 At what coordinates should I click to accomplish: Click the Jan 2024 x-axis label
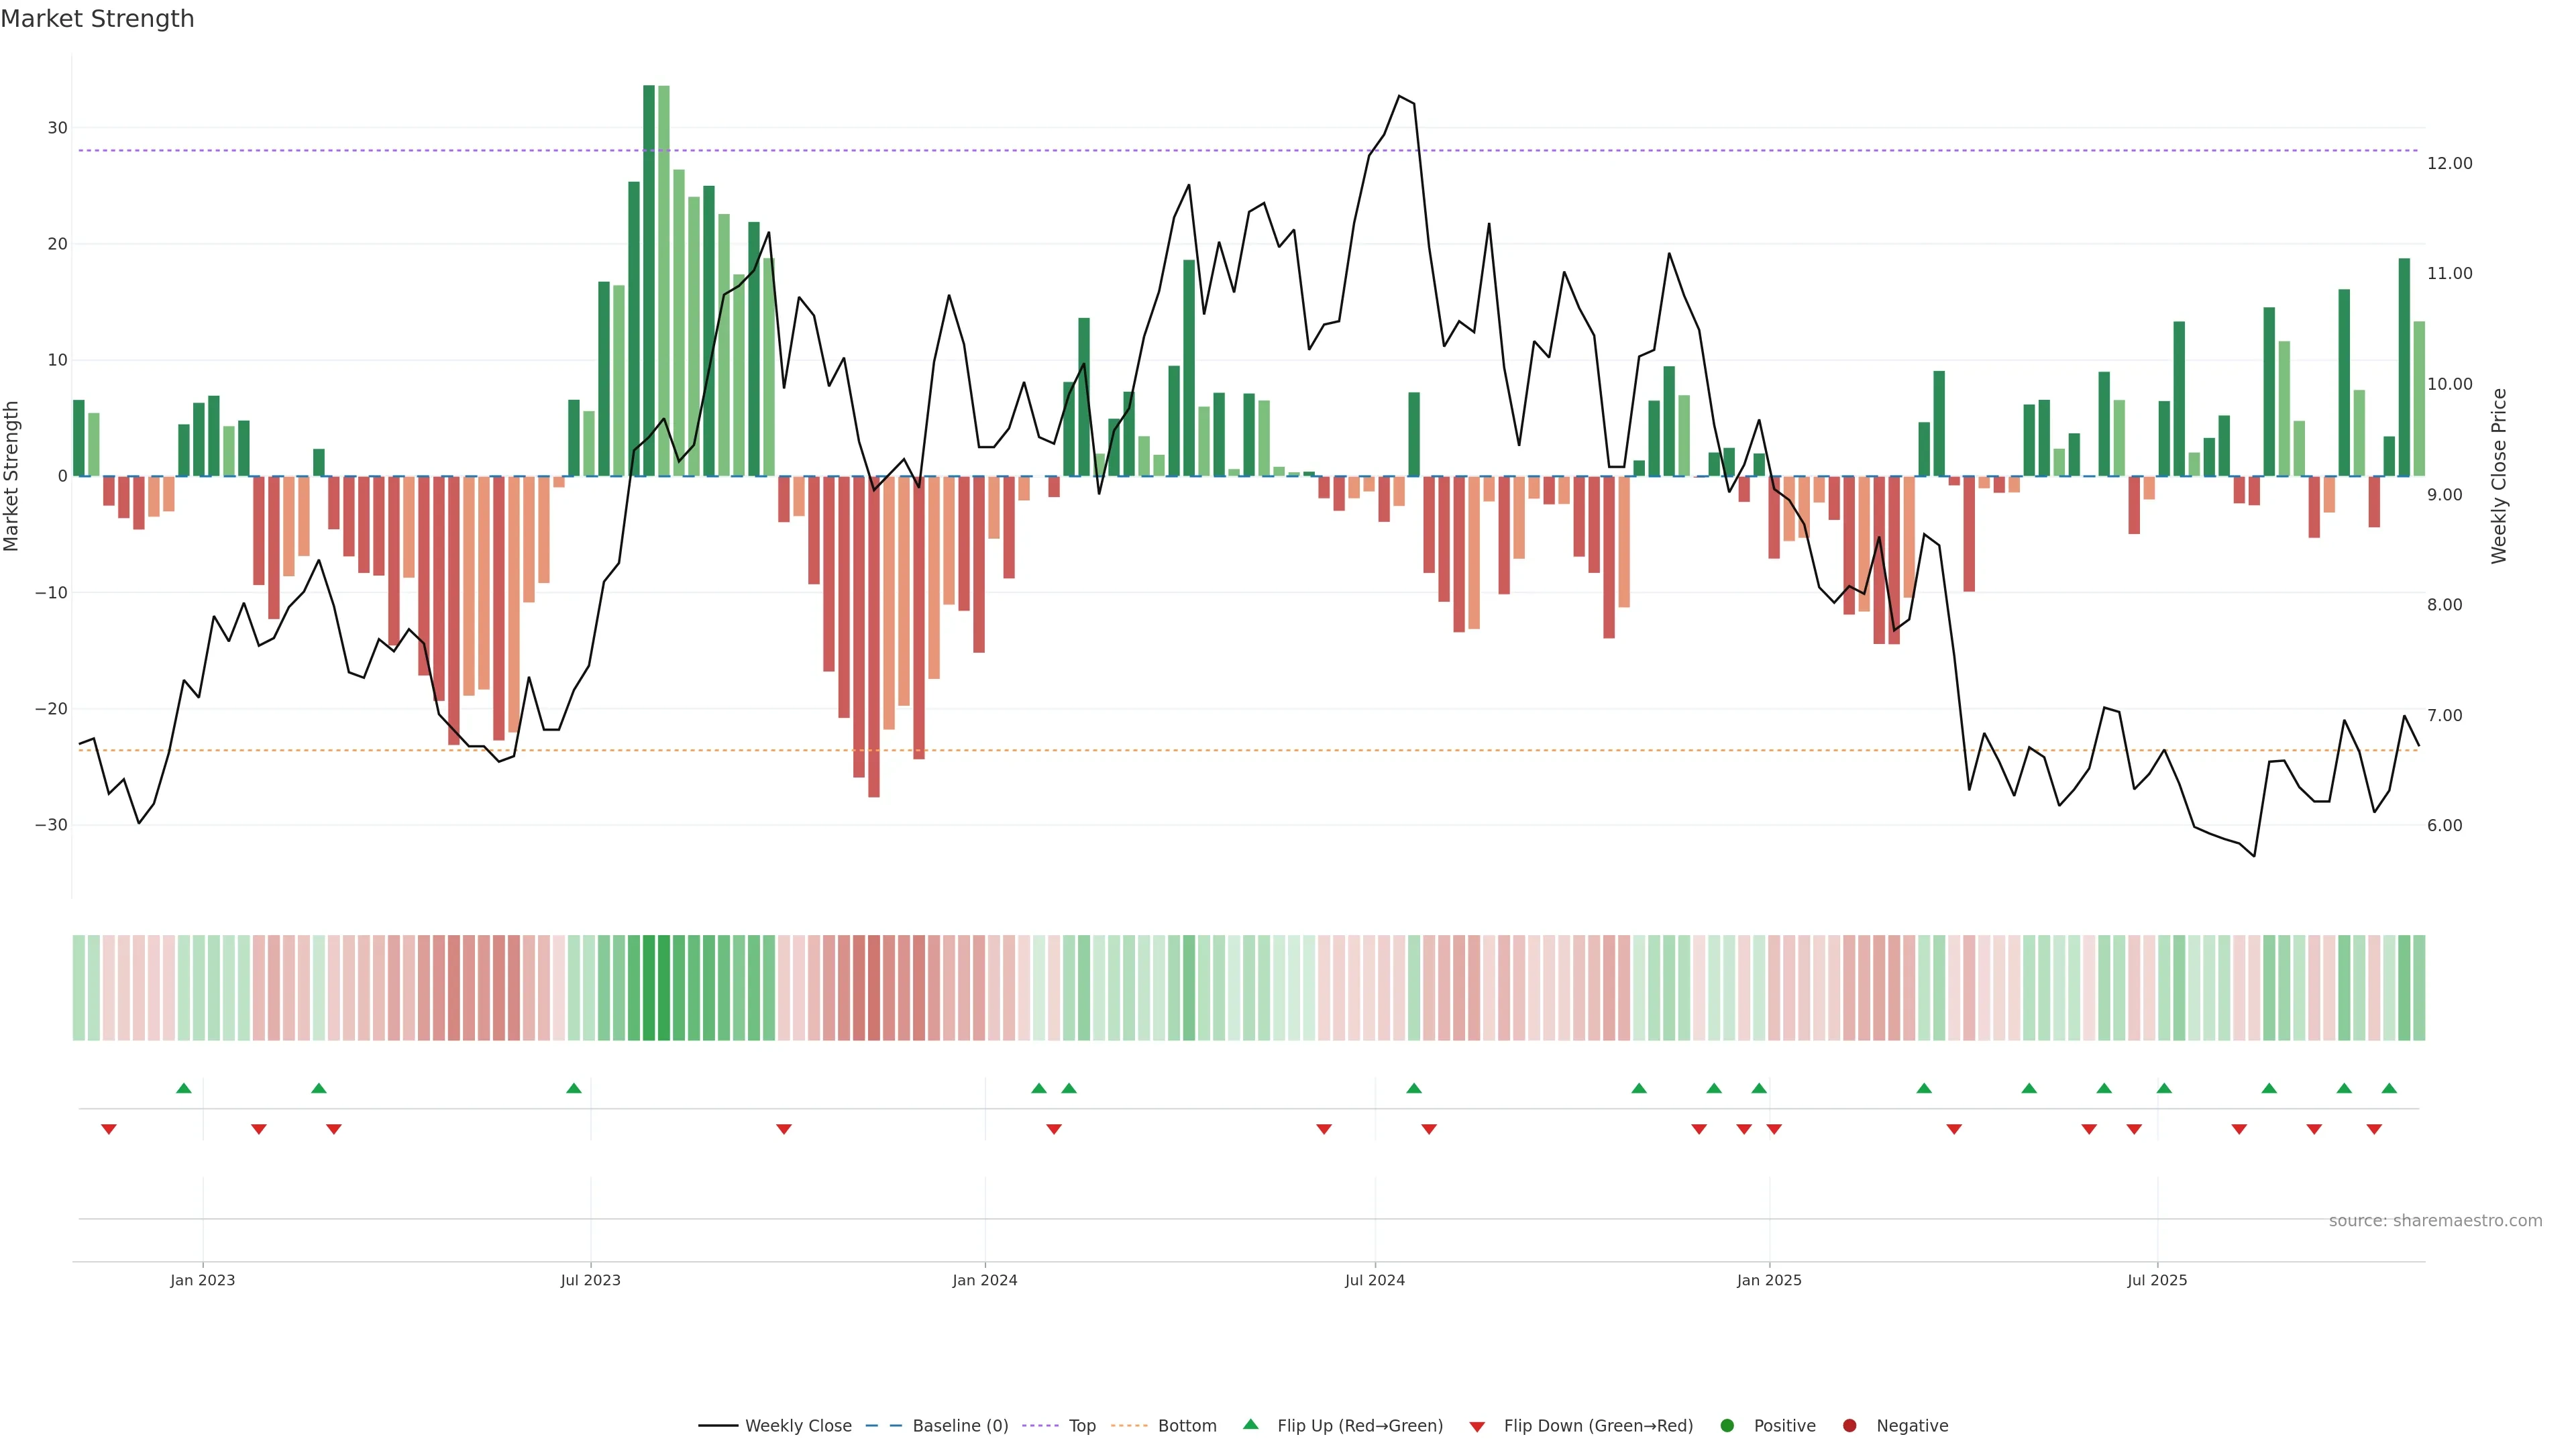pos(984,1280)
